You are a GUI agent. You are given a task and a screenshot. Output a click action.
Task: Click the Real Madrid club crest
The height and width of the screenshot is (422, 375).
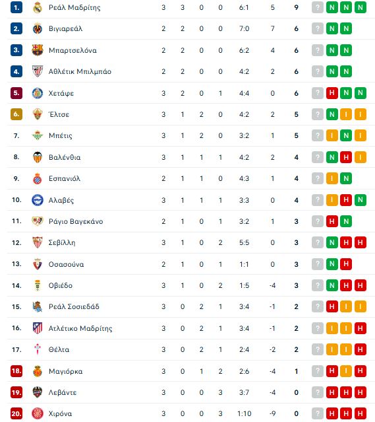38,7
